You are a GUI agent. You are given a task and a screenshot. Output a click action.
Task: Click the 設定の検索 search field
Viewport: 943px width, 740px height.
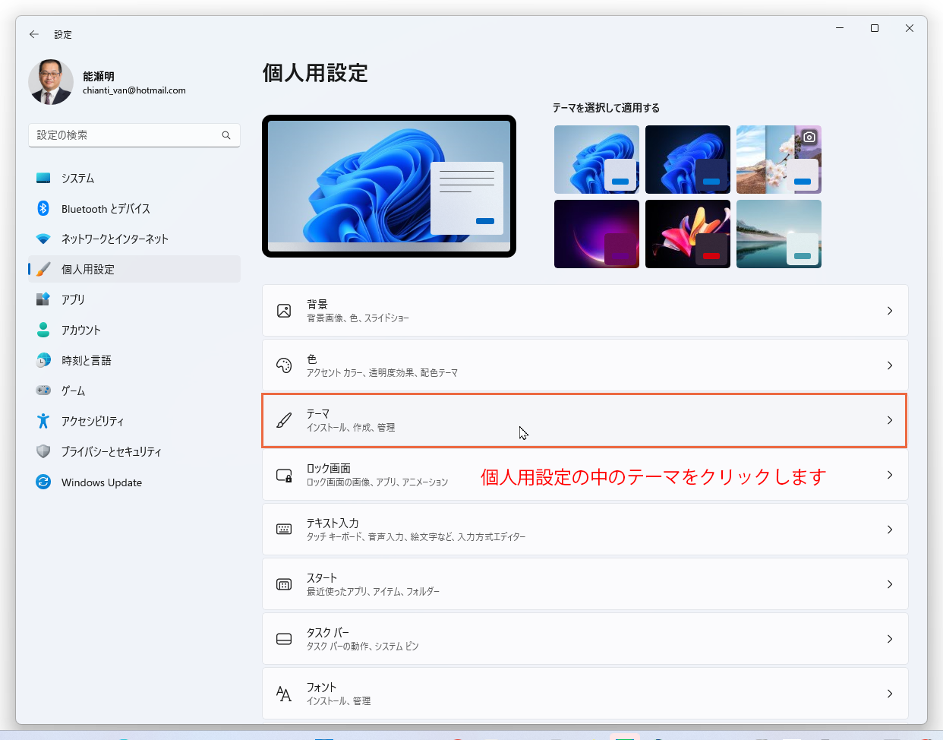(134, 135)
